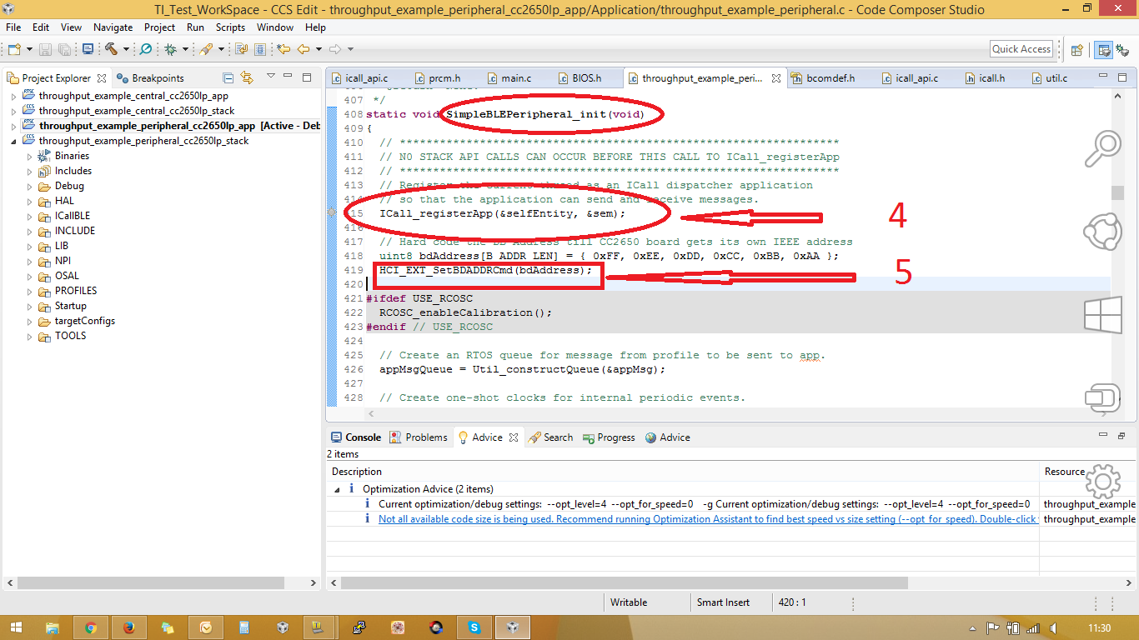Click the Open Perspective icon
This screenshot has width=1139, height=640.
point(1076,50)
